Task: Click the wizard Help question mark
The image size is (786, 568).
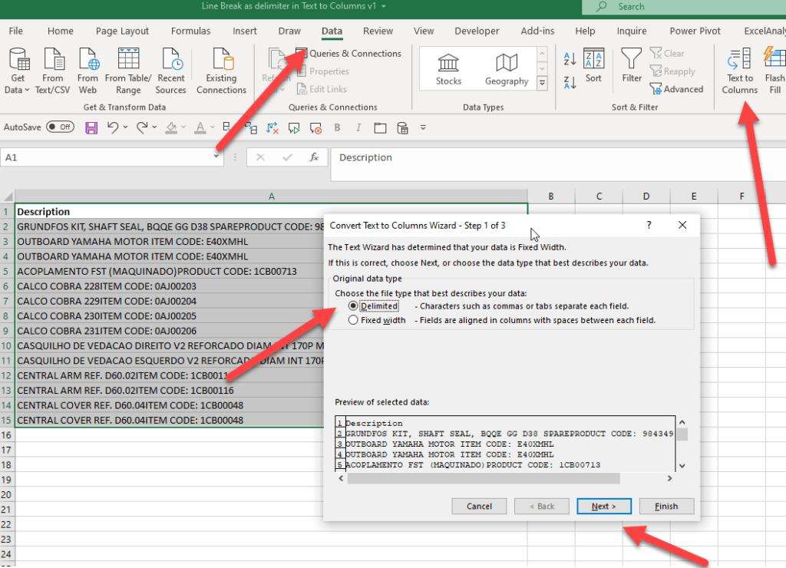Action: pos(649,225)
